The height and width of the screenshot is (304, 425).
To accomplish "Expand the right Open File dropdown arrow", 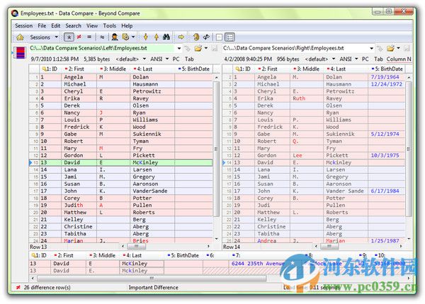I will (x=398, y=48).
